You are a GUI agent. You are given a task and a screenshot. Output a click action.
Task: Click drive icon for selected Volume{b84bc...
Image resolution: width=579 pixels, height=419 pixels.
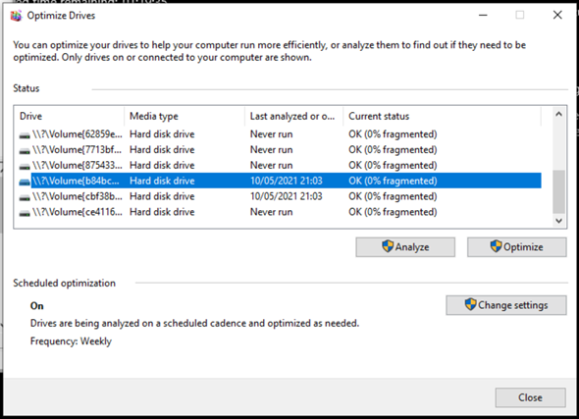click(25, 182)
